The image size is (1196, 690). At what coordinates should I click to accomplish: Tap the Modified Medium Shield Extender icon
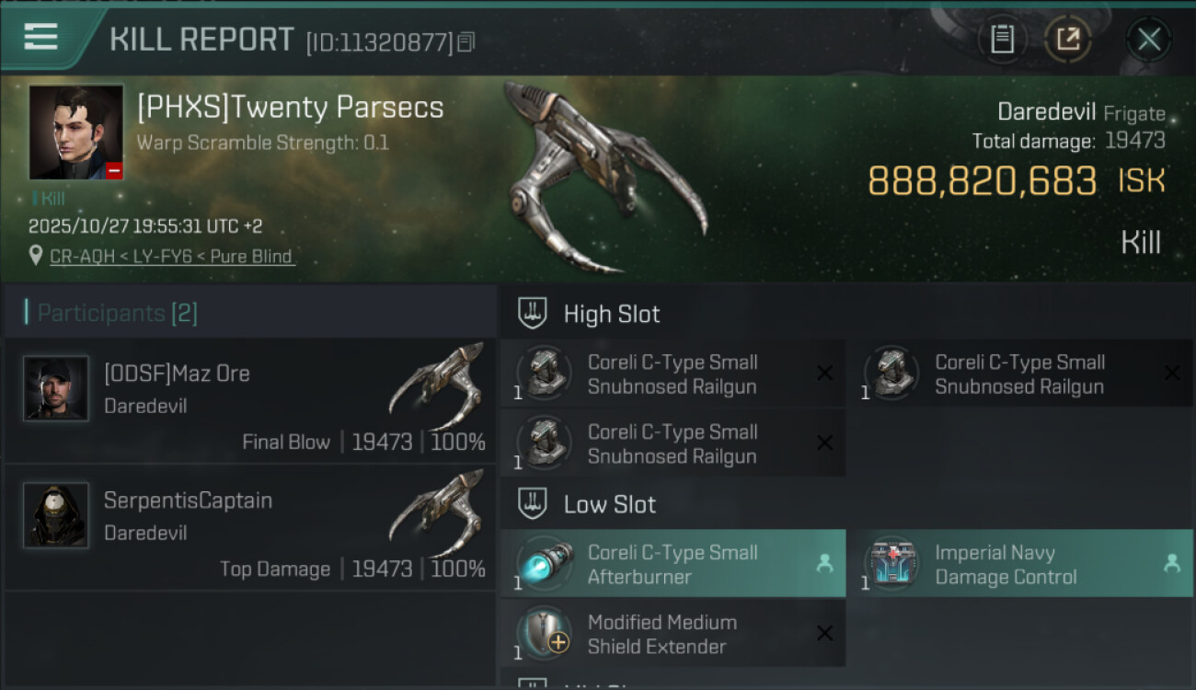[x=544, y=634]
